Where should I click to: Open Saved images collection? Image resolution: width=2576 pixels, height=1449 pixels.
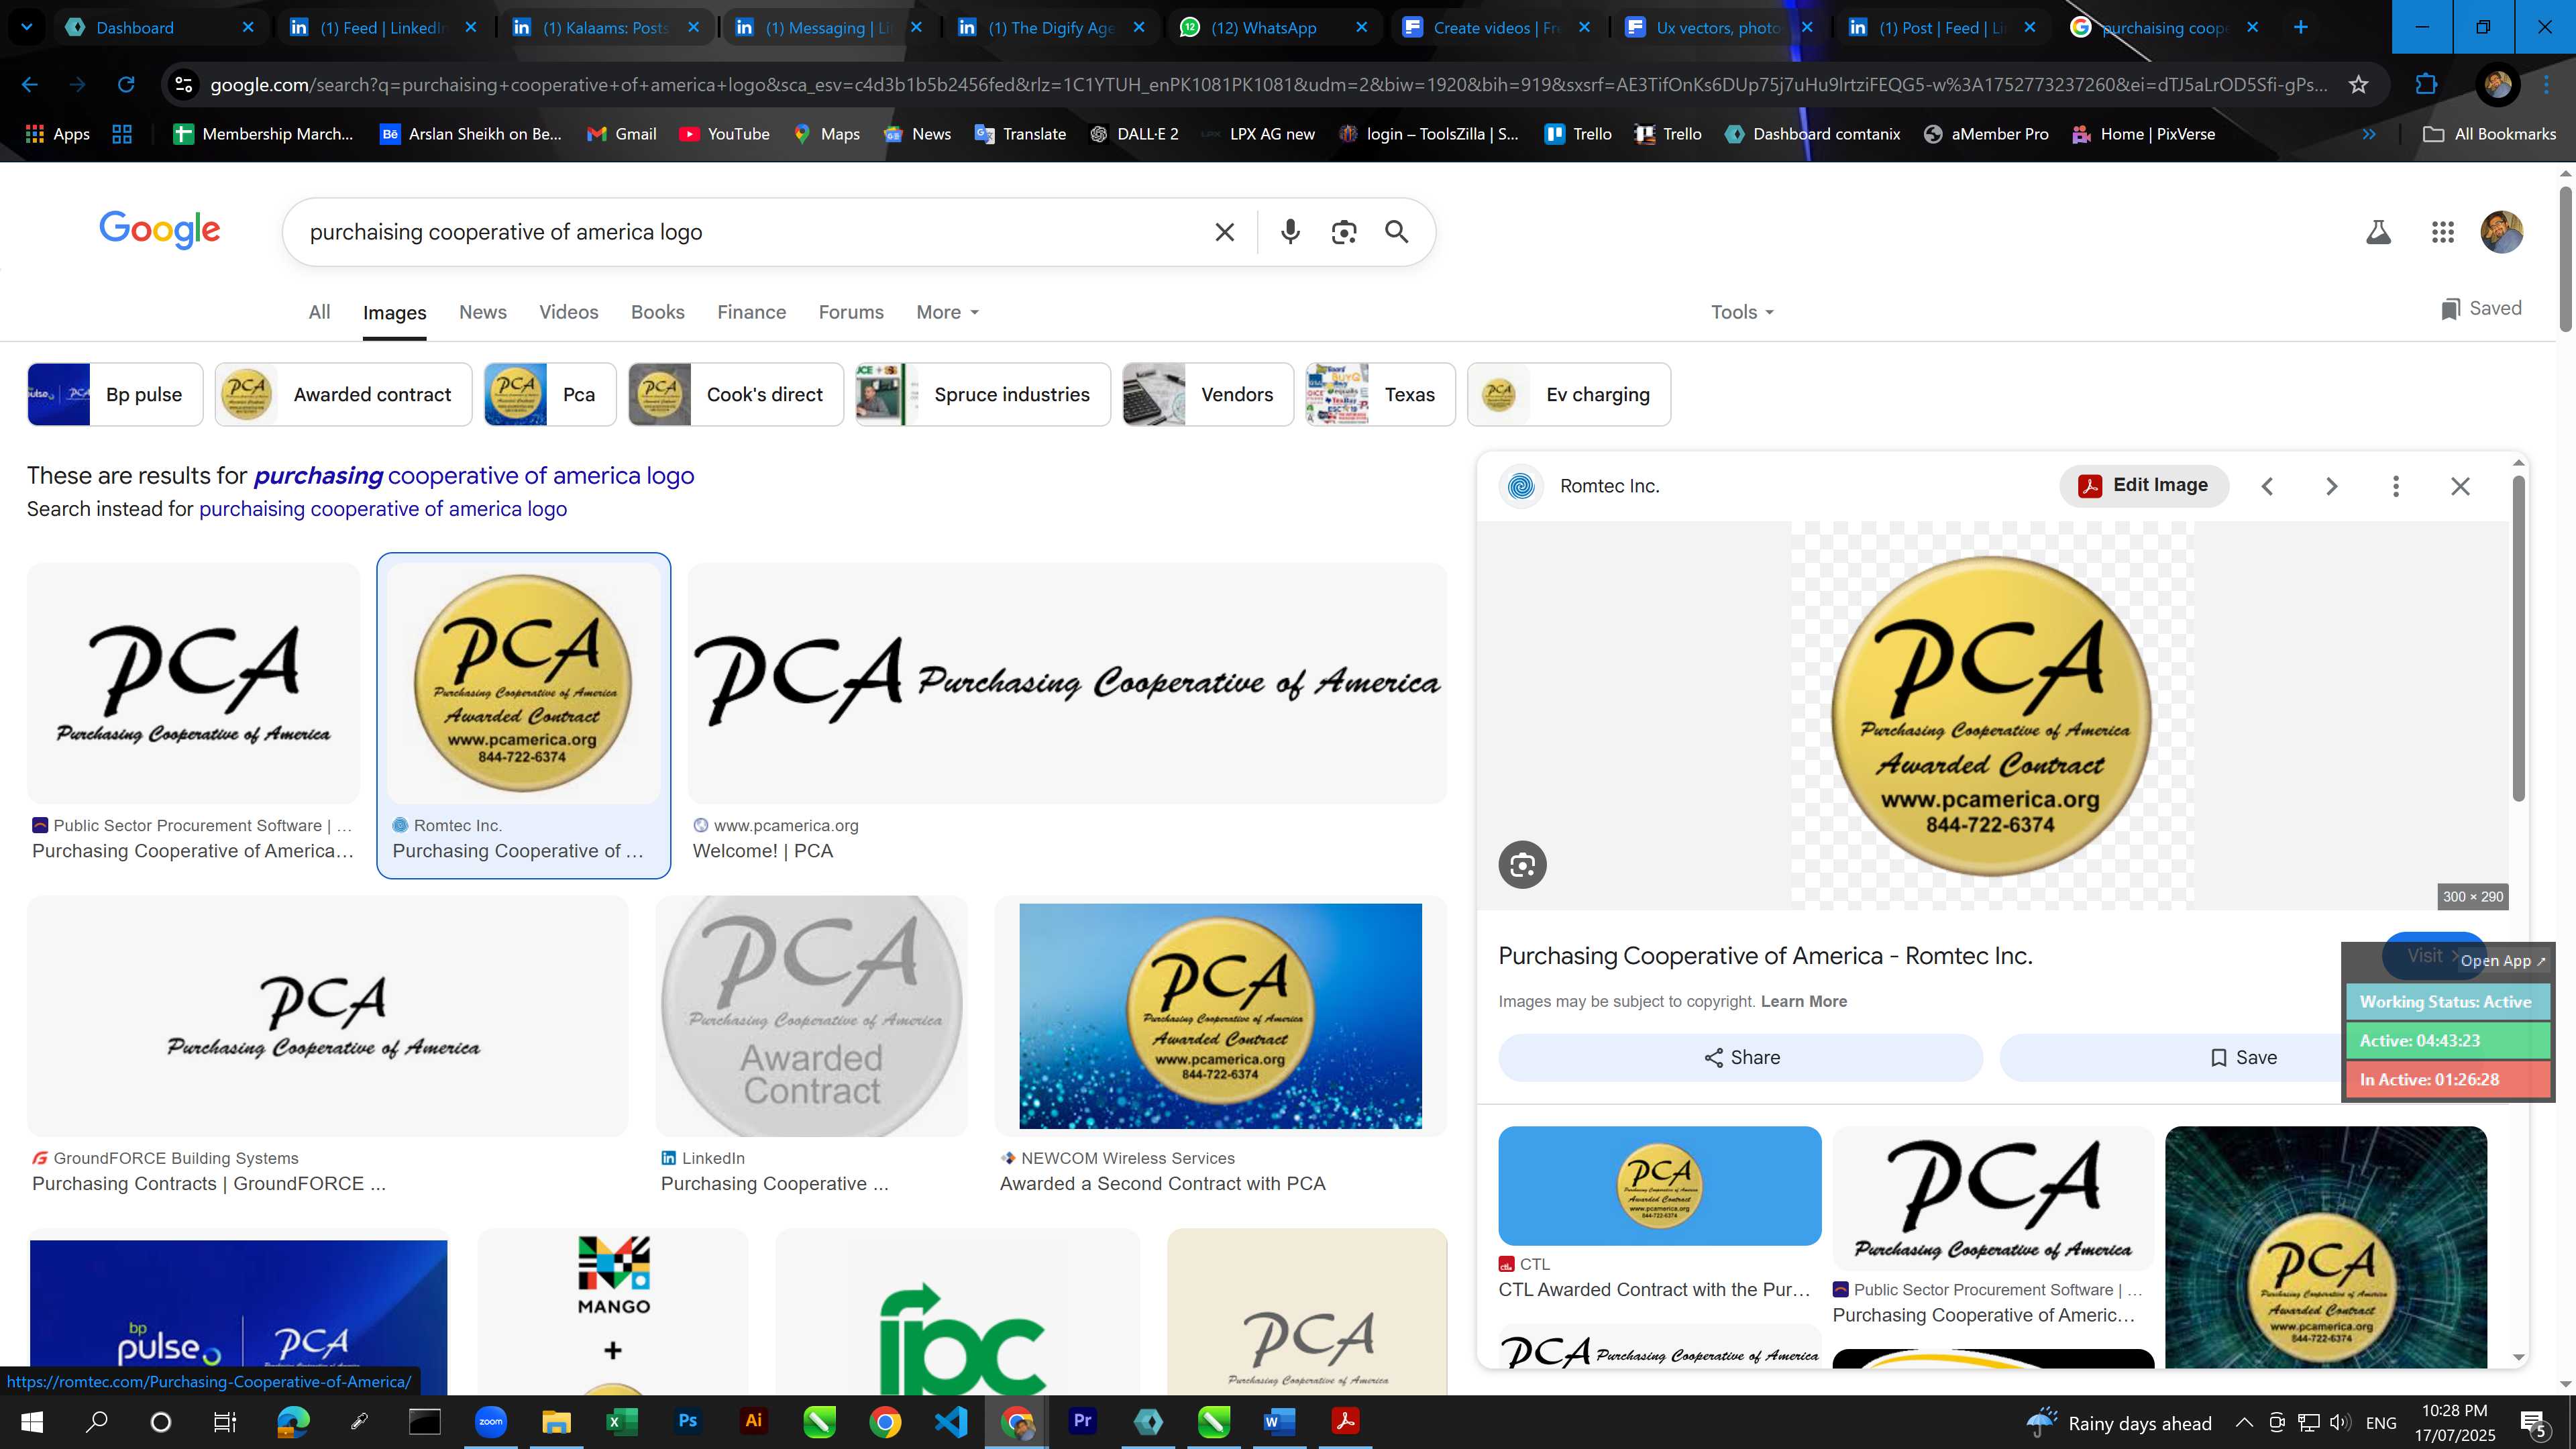(x=2481, y=309)
